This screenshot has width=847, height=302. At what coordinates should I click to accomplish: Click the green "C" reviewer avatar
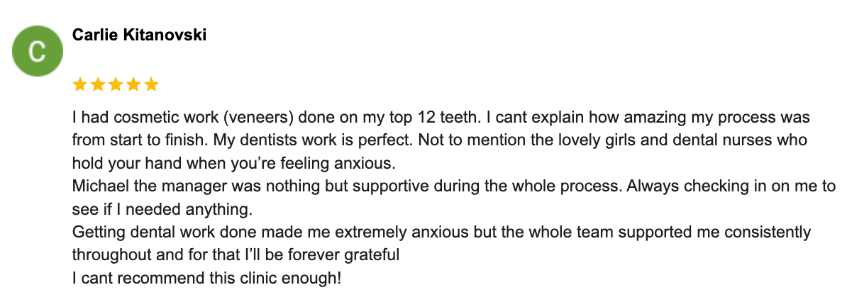pos(36,52)
